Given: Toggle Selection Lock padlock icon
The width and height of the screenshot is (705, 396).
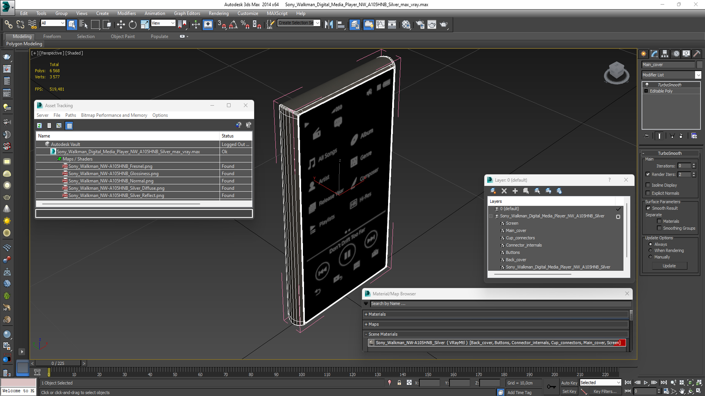Looking at the screenshot, I should click(x=399, y=383).
